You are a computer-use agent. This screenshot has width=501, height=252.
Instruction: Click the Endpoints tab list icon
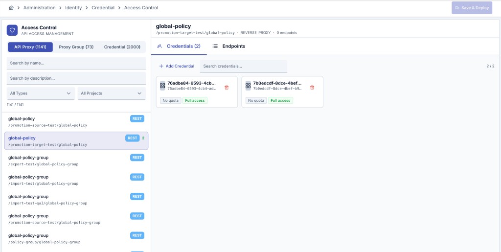point(215,46)
